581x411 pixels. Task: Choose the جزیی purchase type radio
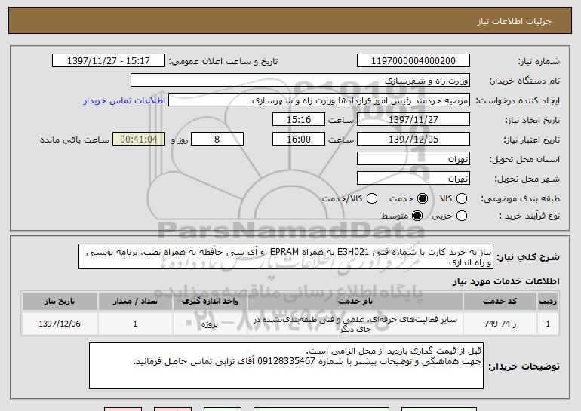point(461,216)
